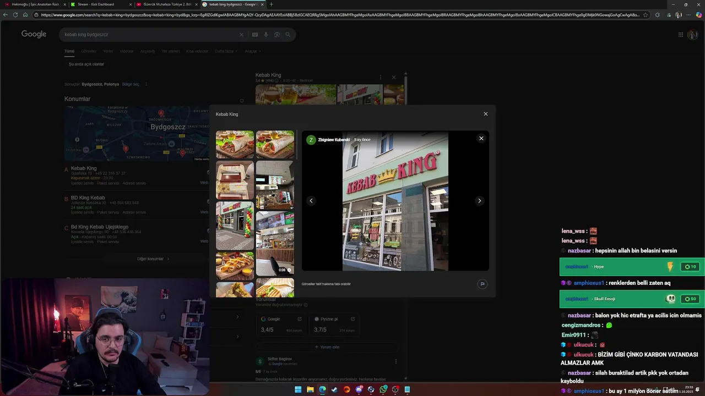Open the Pyszne.pl 3,7/5 reviews card
Screen dimensions: 705x396
point(334,324)
